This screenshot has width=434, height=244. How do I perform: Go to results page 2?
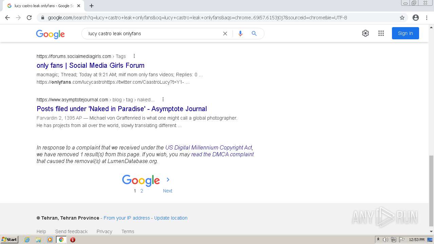coord(142,191)
